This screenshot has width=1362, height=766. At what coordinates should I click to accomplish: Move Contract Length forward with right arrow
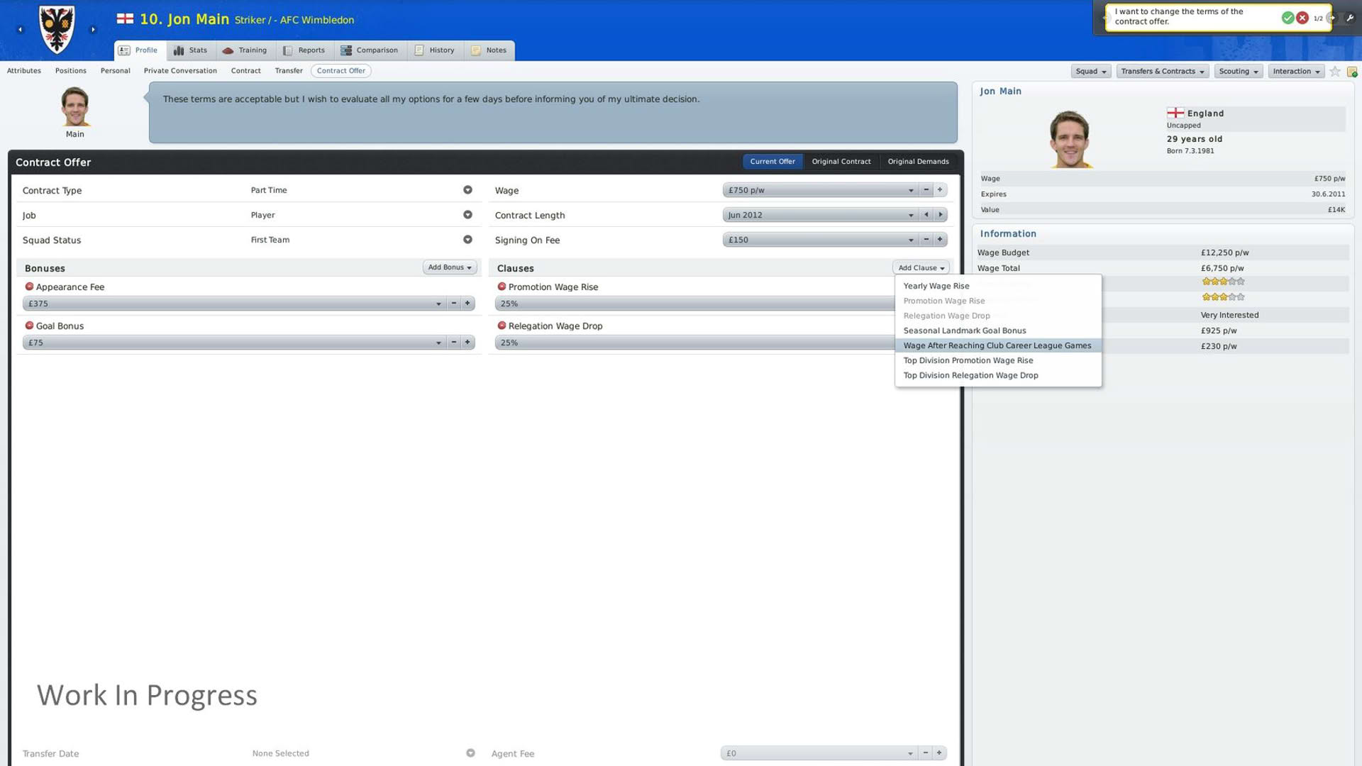pos(941,215)
